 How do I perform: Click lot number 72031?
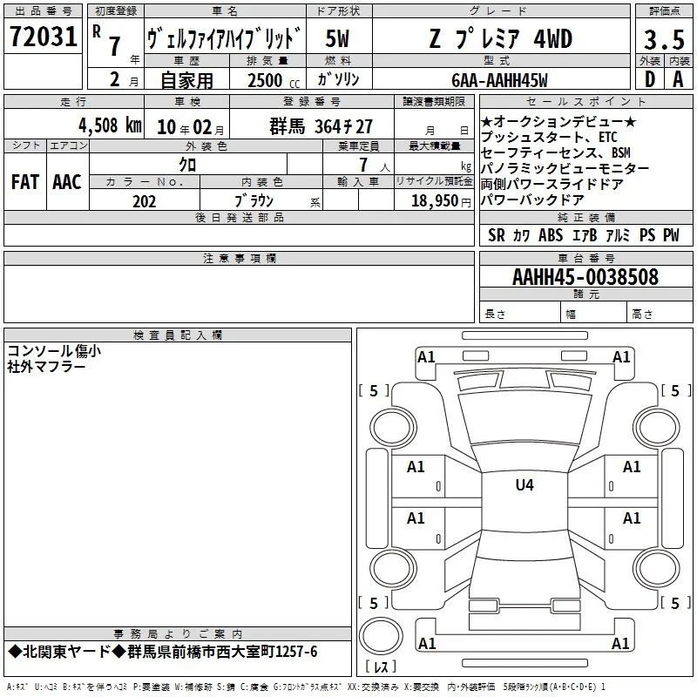pos(43,36)
